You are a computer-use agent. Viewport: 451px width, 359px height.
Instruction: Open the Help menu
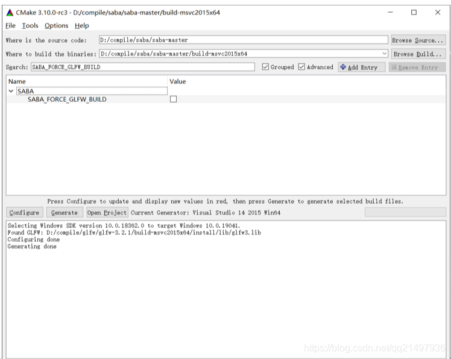pyautogui.click(x=81, y=25)
